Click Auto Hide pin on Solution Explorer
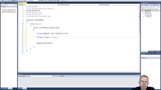Screen dimensions: 161x90 click(158, 3)
